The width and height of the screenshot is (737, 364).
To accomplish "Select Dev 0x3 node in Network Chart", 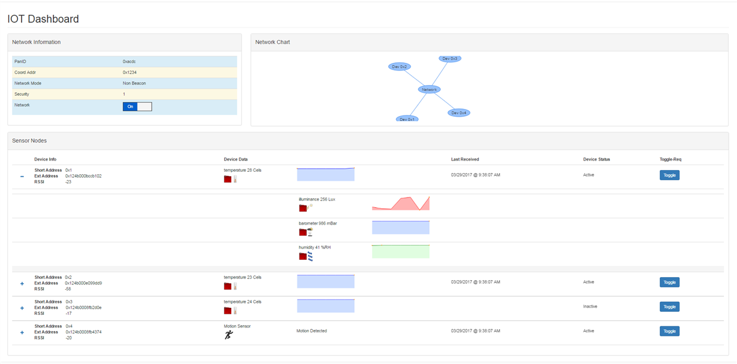I will [x=449, y=59].
